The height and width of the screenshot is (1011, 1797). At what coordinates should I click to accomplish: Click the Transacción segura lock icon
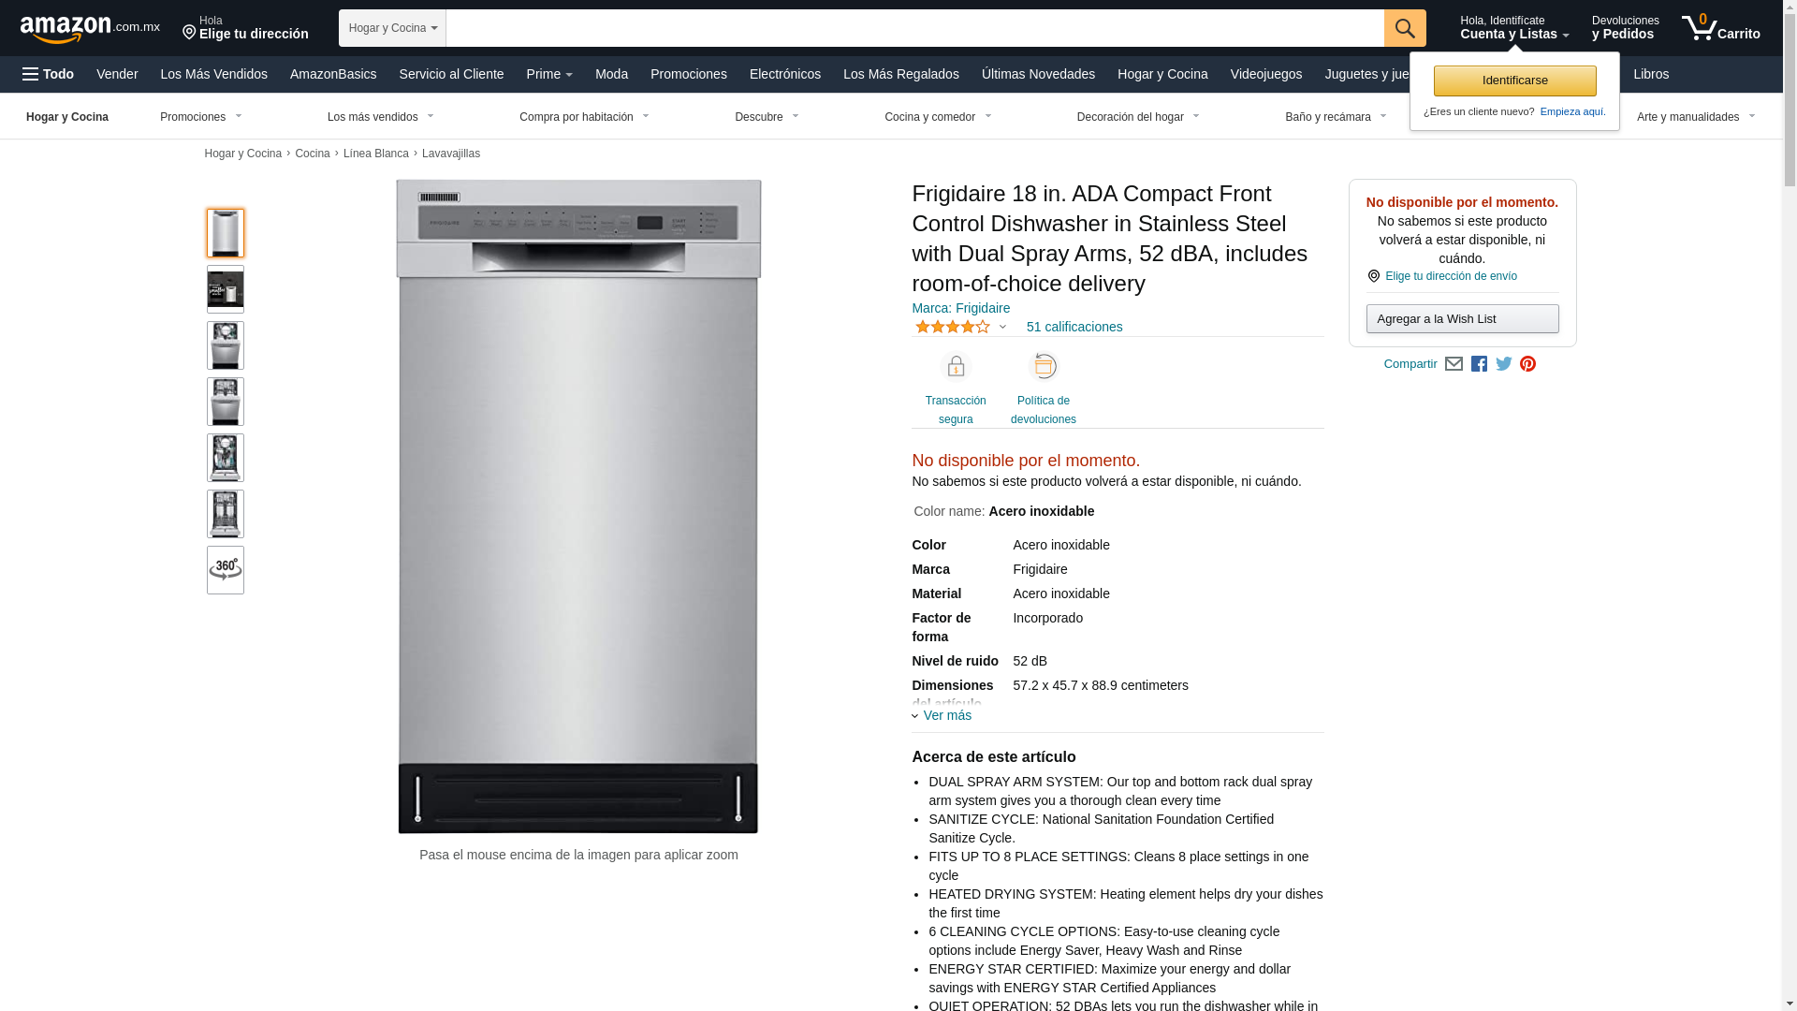pyautogui.click(x=956, y=367)
